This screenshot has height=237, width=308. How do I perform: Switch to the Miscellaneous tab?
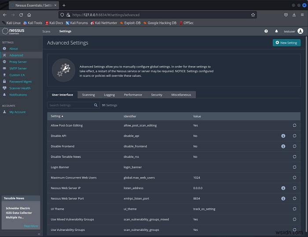click(x=181, y=95)
